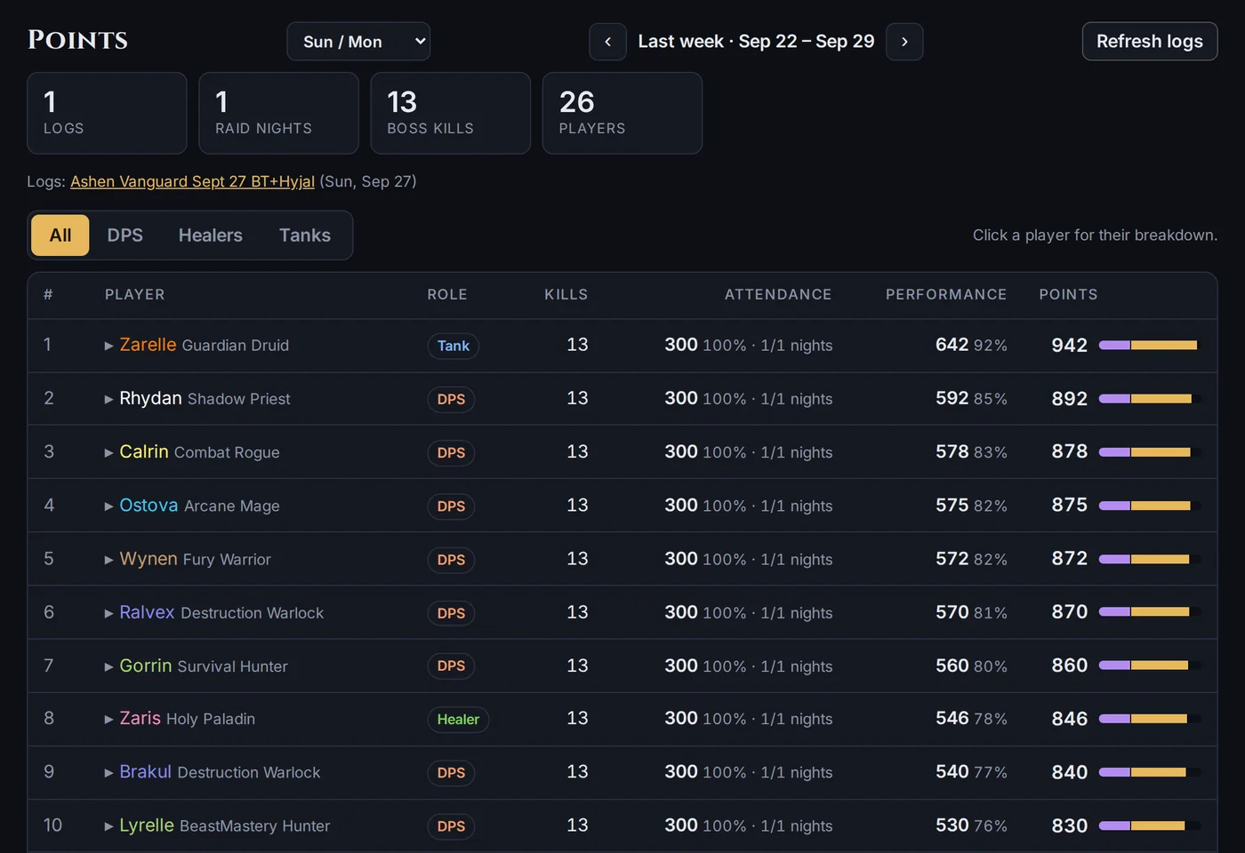Switch to the Healers filter tab
The image size is (1245, 853).
pyautogui.click(x=211, y=235)
